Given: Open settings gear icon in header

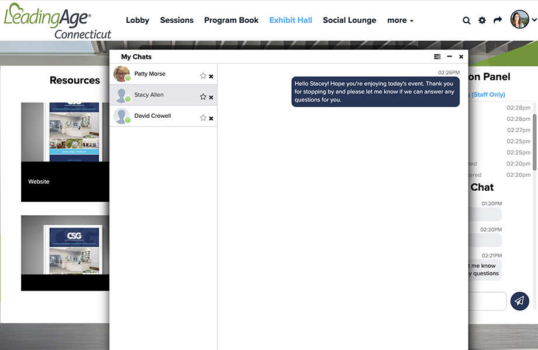Looking at the screenshot, I should pyautogui.click(x=482, y=20).
